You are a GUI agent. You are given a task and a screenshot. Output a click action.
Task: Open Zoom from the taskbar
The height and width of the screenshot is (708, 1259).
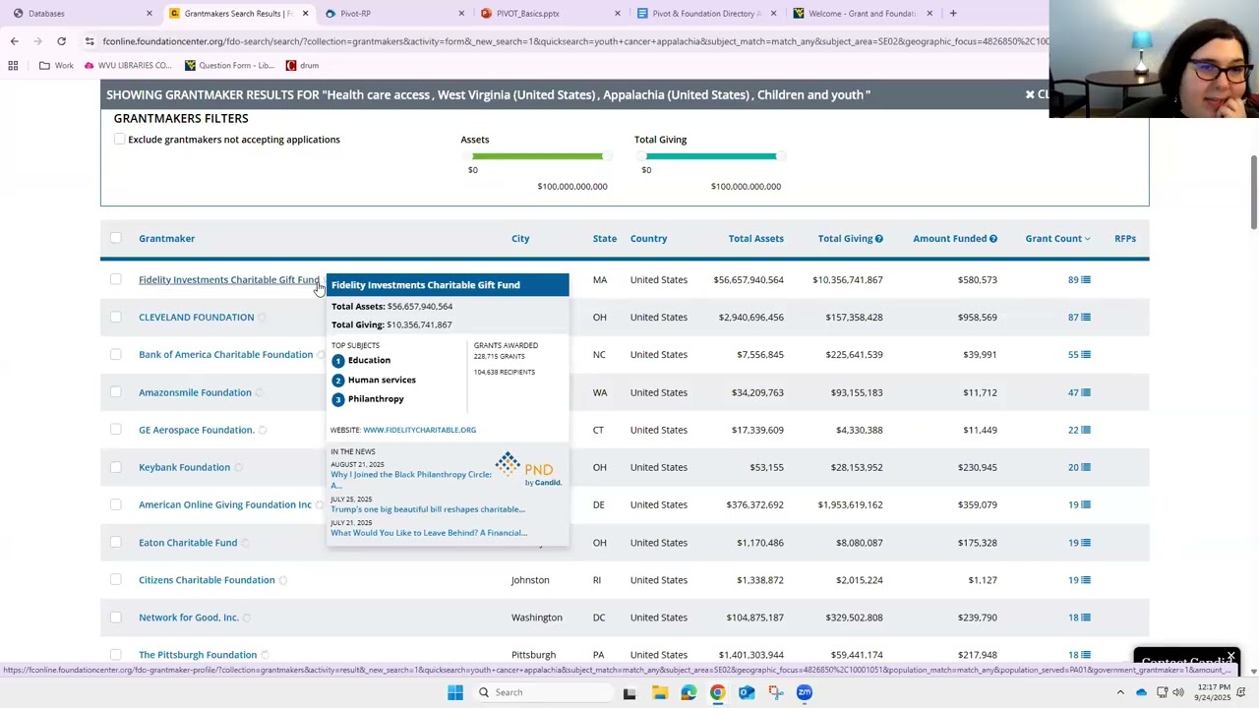click(x=805, y=692)
